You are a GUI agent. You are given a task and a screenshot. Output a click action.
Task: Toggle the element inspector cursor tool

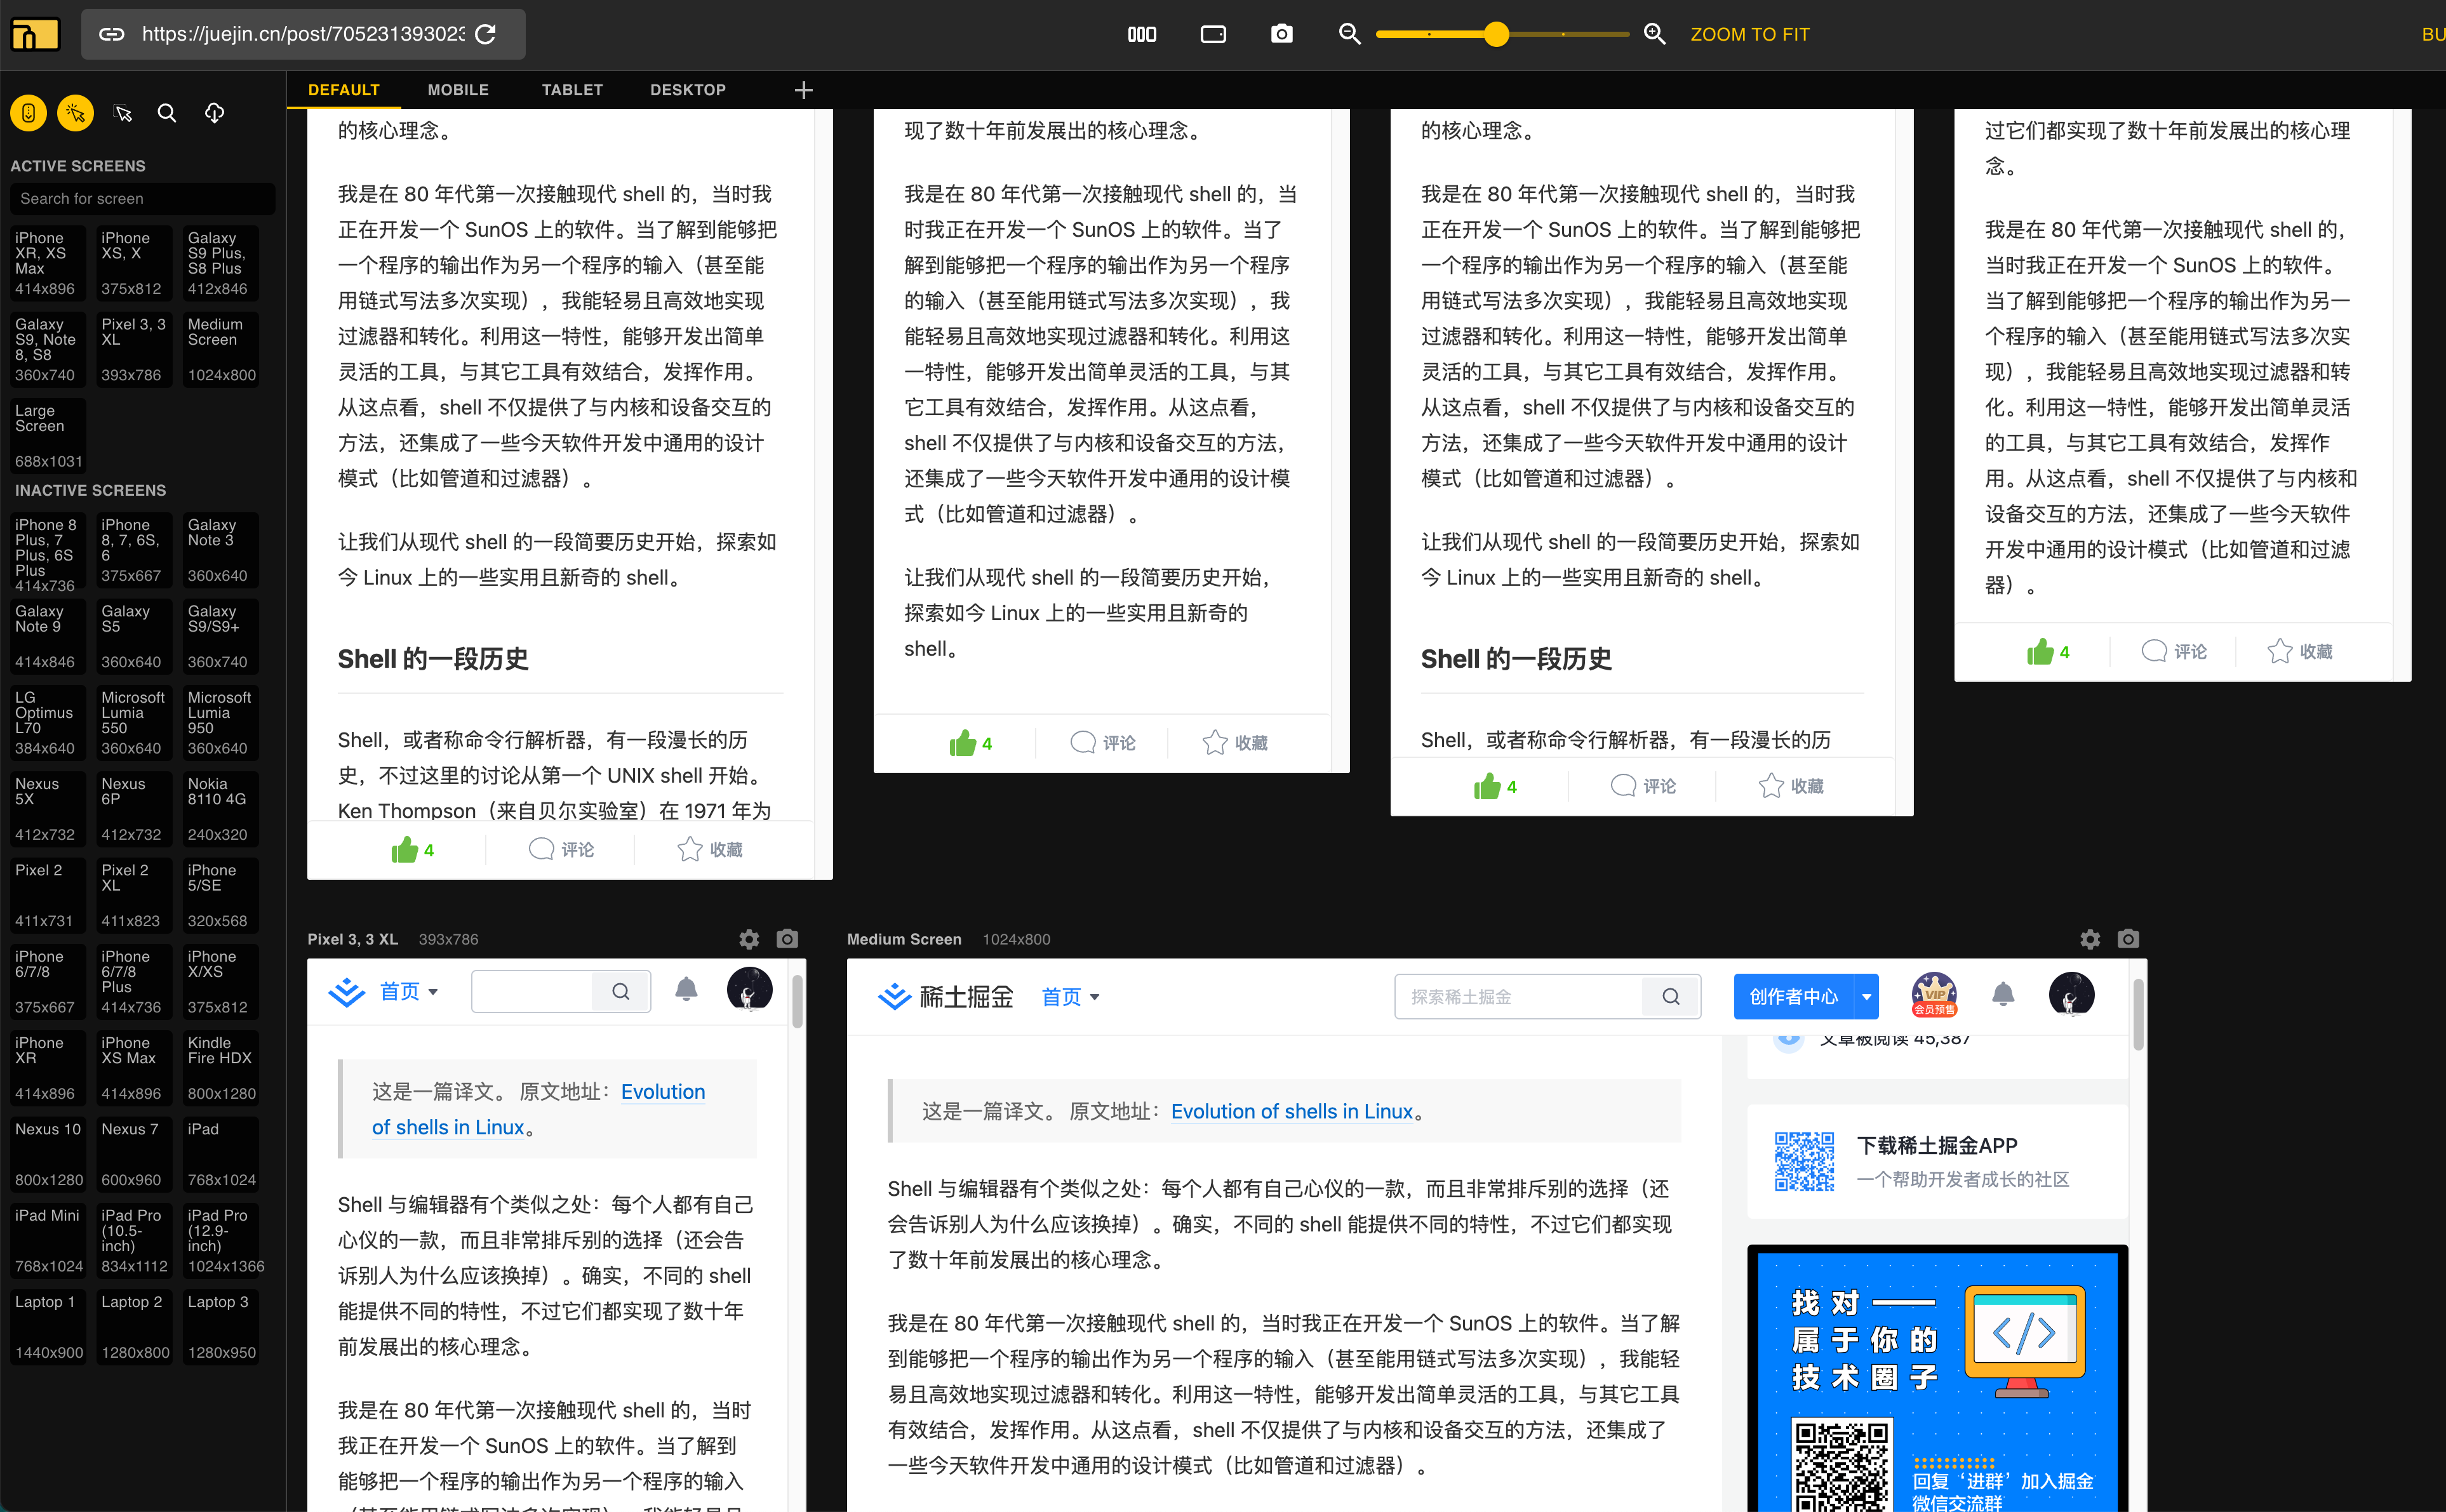point(124,113)
